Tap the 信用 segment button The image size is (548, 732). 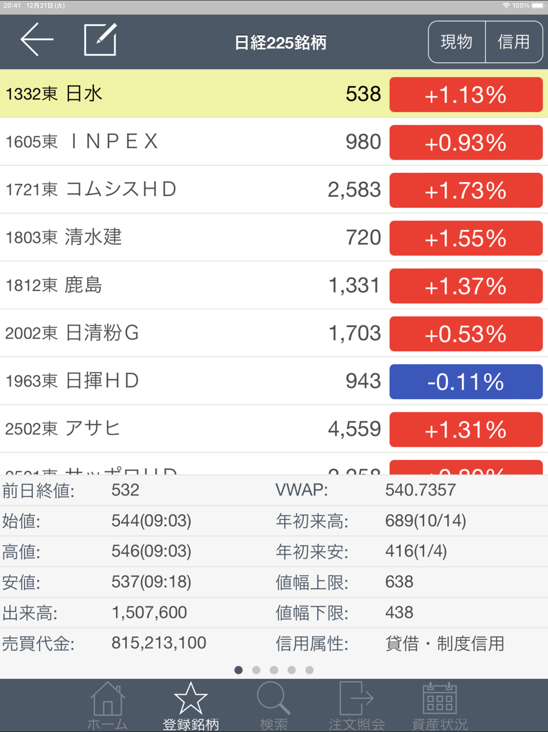pyautogui.click(x=514, y=42)
